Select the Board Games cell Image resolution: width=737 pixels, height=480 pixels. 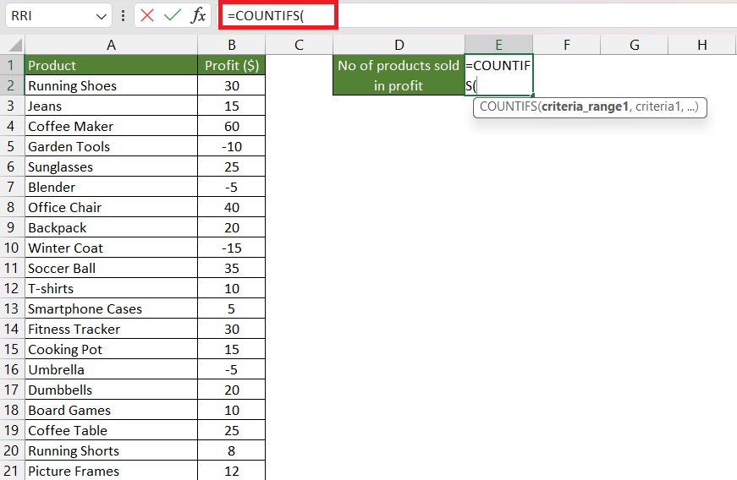(111, 410)
